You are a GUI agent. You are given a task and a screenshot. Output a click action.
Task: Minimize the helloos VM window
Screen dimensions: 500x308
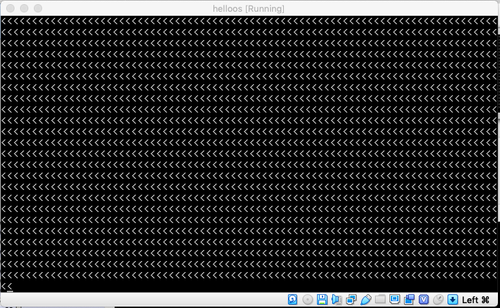pos(24,8)
